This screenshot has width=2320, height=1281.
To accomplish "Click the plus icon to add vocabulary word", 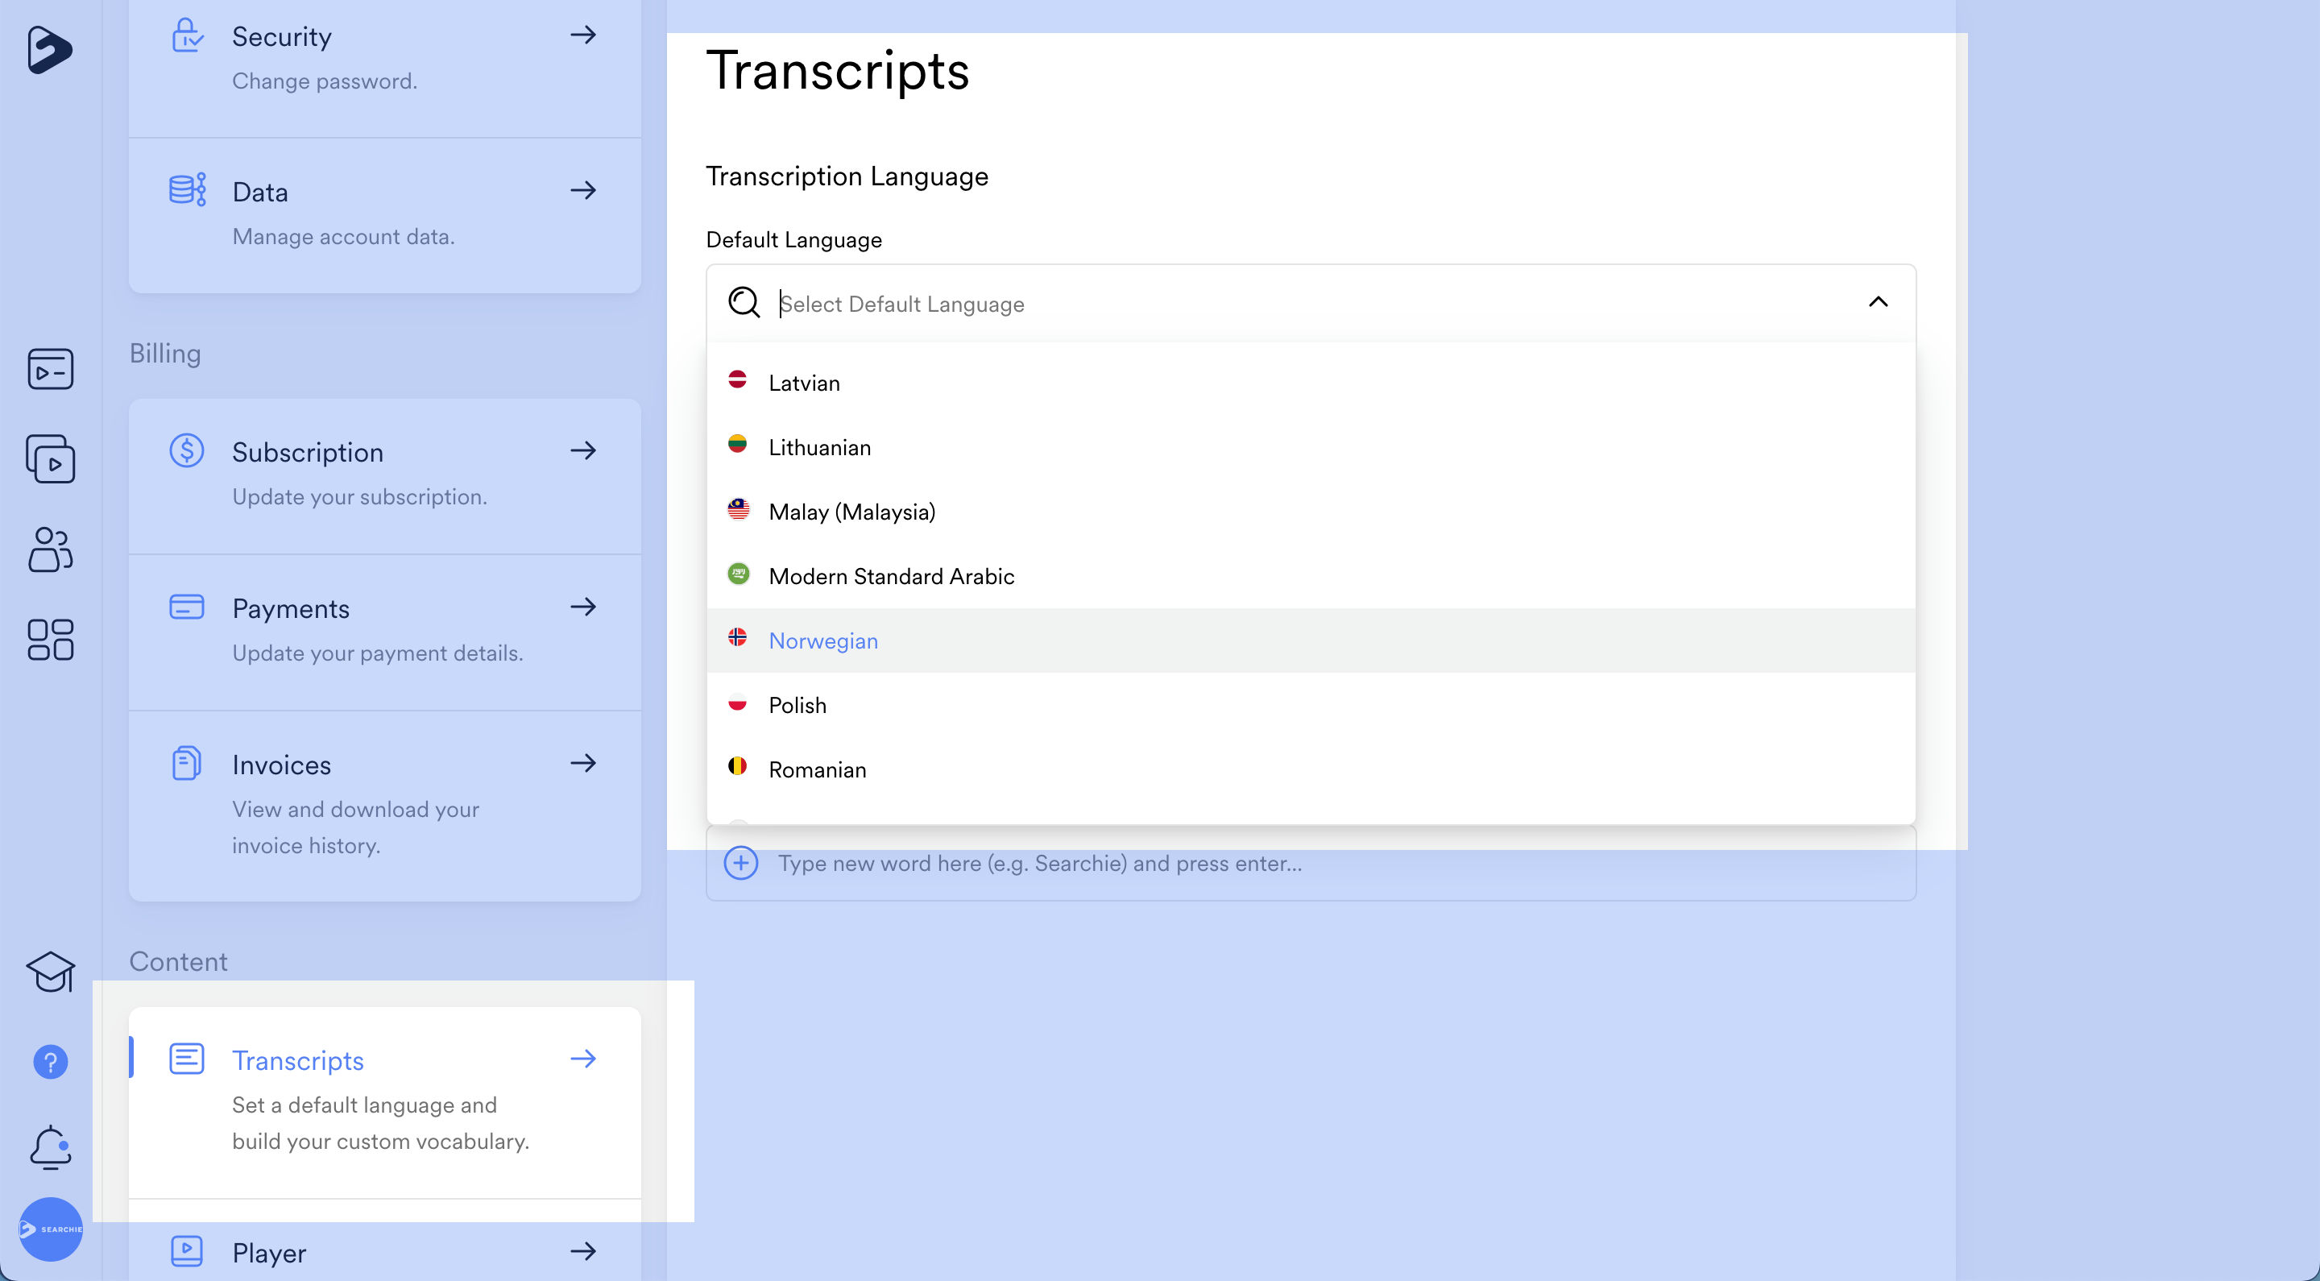I will coord(740,863).
